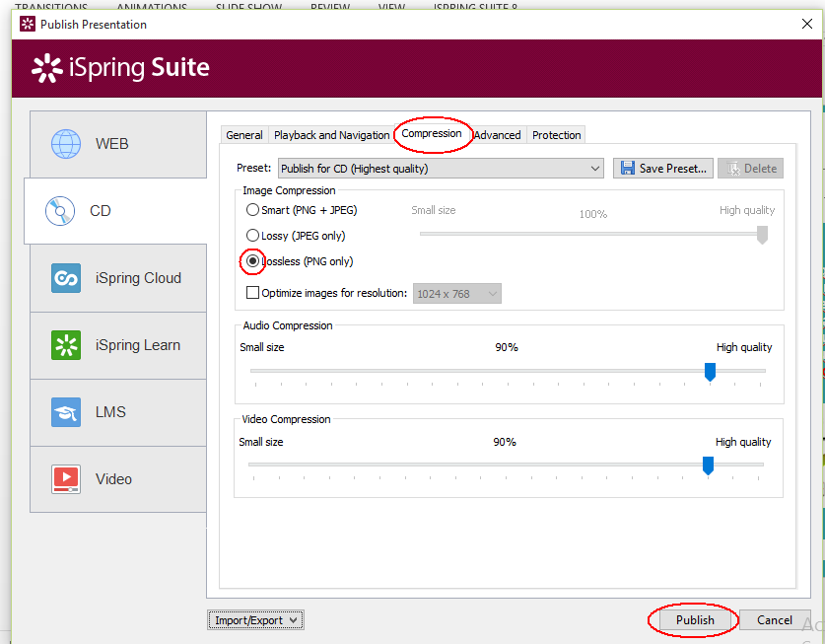This screenshot has height=644, width=825.
Task: Close the Publish Presentation dialog
Action: [x=806, y=24]
